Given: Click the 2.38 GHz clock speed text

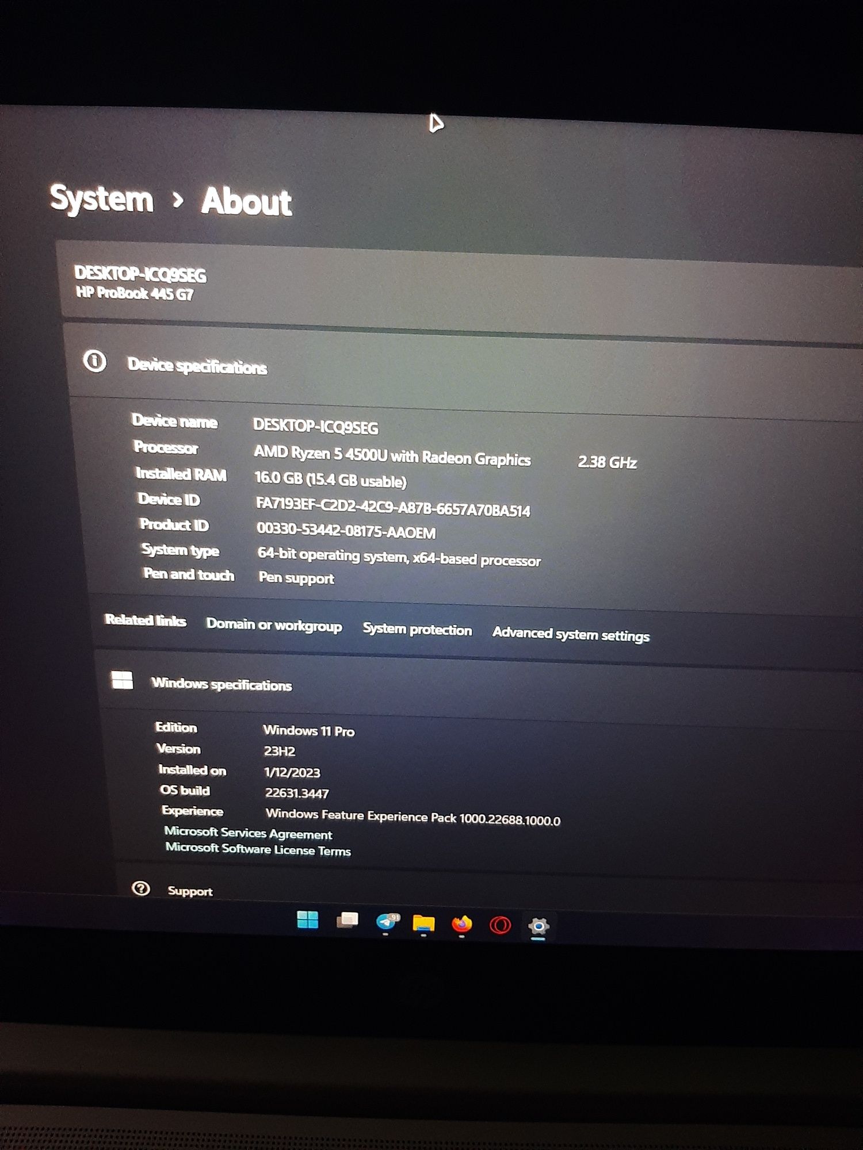Looking at the screenshot, I should coord(608,462).
